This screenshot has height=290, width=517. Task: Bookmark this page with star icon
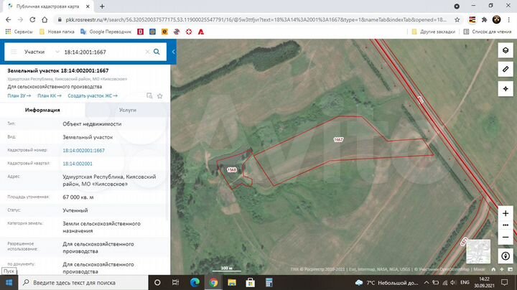[457, 20]
